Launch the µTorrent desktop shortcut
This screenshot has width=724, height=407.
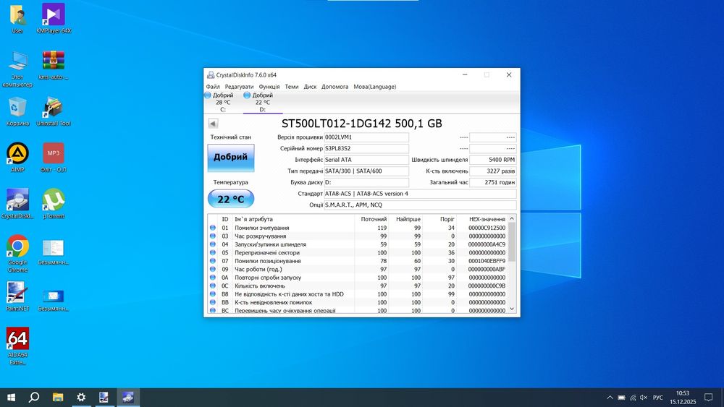click(x=54, y=204)
